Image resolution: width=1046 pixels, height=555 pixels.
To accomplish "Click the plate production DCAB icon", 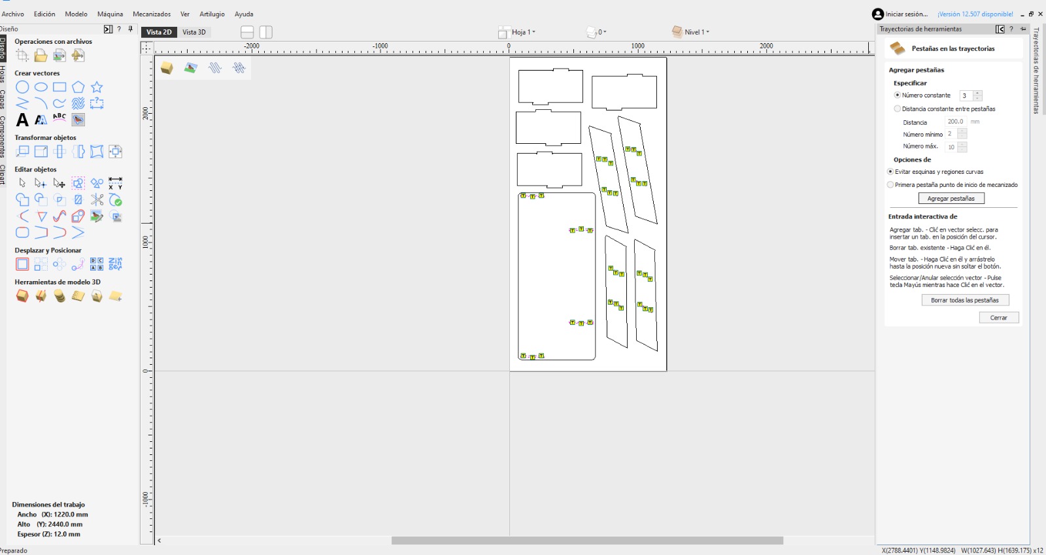I will (97, 264).
